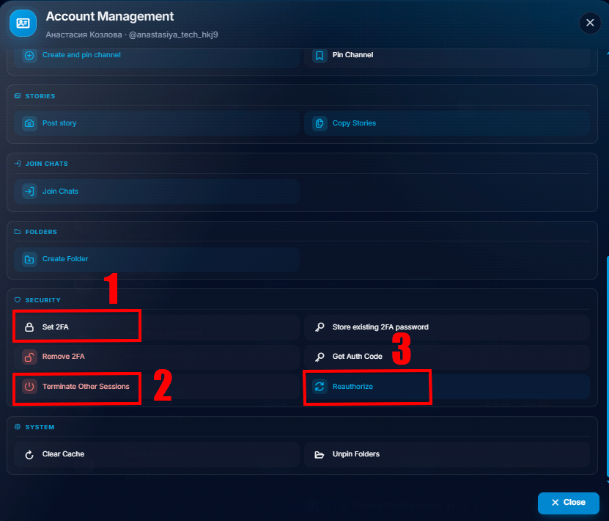Viewport: 609px width, 521px height.
Task: Open the Post story action
Action: (157, 123)
